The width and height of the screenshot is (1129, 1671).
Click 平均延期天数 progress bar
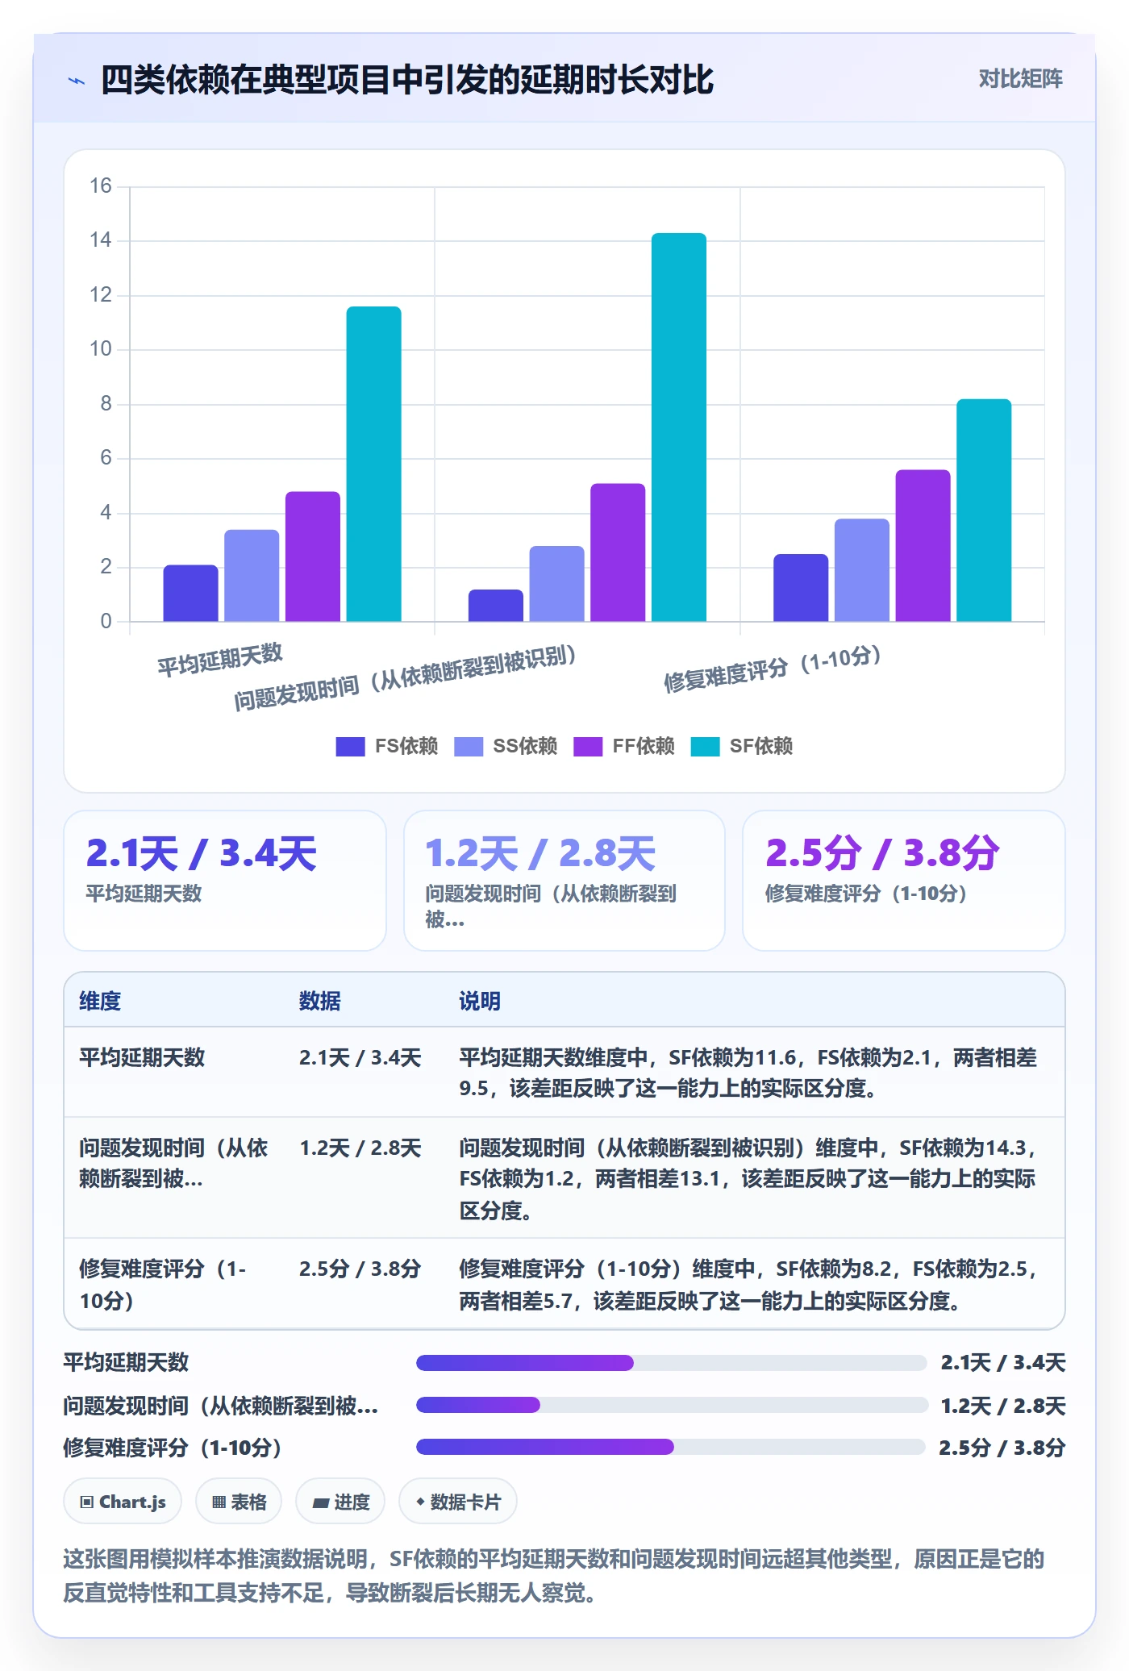(671, 1363)
